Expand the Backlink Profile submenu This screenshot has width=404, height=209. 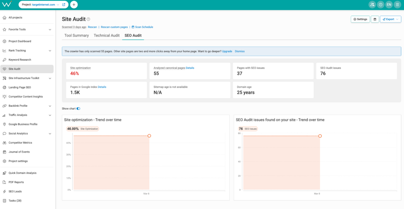(x=50, y=106)
